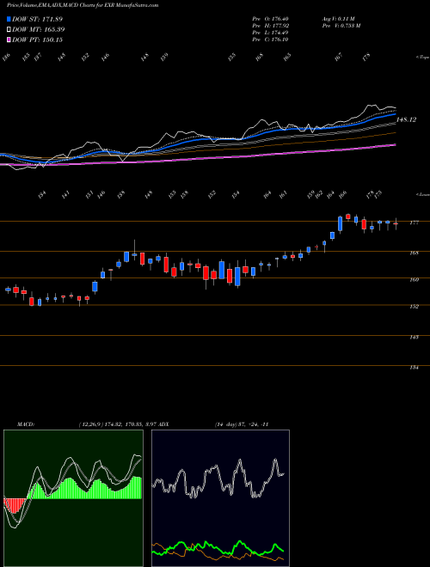Click the 167 label in Tops row
Viewport: 430px width, 567px height.
click(x=338, y=58)
